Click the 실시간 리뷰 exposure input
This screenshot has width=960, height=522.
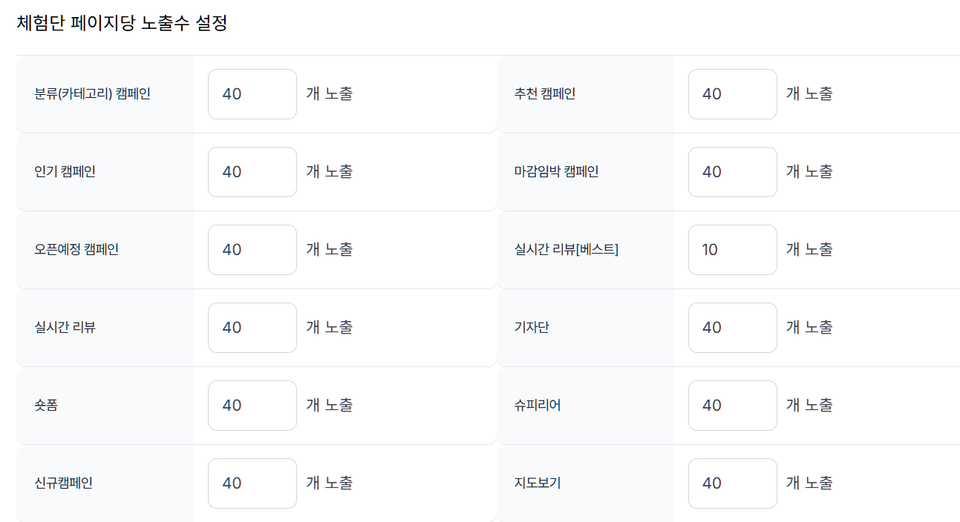click(x=252, y=328)
